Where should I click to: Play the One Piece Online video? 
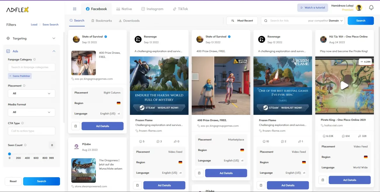point(344,85)
